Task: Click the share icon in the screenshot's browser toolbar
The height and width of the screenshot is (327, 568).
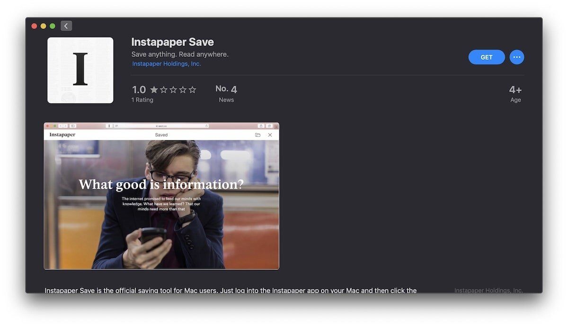Action: 261,126
